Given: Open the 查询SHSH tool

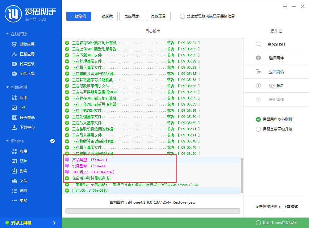Looking at the screenshot, I should (276, 44).
